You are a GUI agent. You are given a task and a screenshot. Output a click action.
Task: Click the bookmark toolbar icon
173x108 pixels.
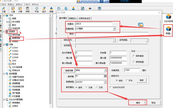[99, 8]
